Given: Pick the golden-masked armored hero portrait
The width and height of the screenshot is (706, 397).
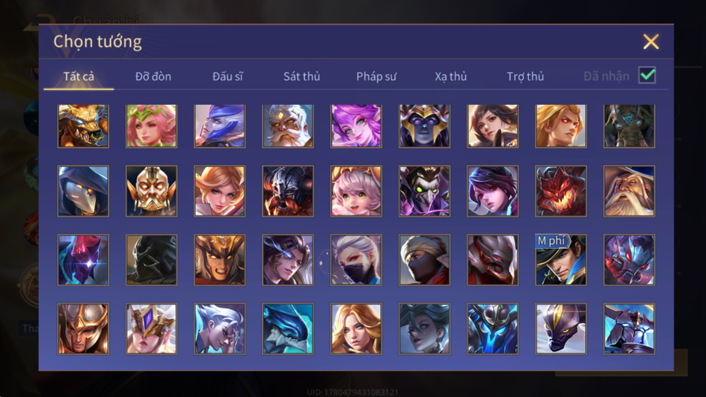Looking at the screenshot, I should [151, 191].
